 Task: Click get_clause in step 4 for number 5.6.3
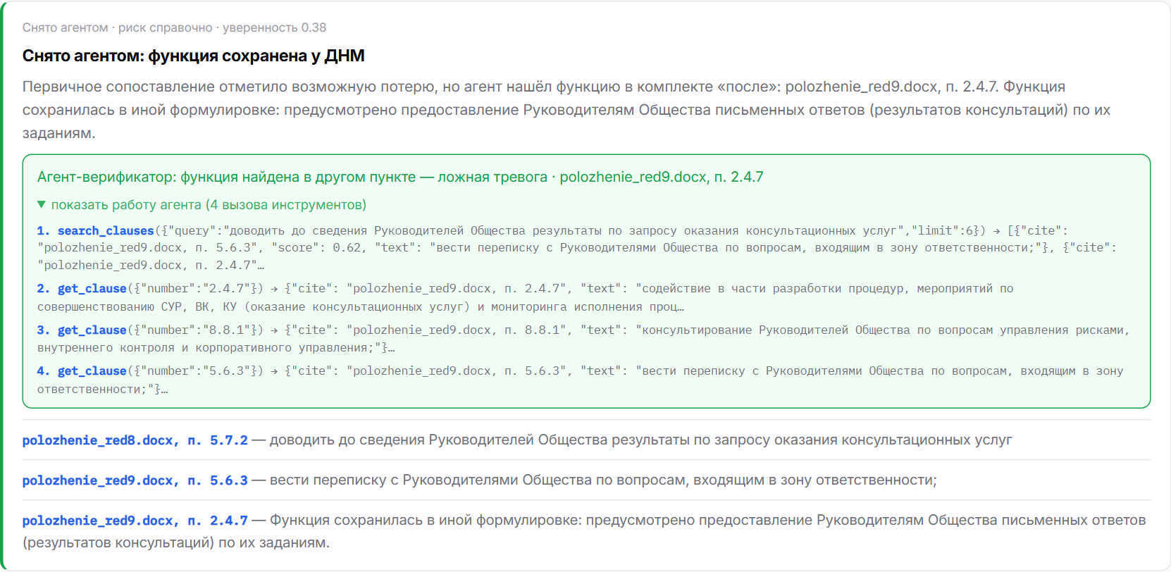[92, 371]
